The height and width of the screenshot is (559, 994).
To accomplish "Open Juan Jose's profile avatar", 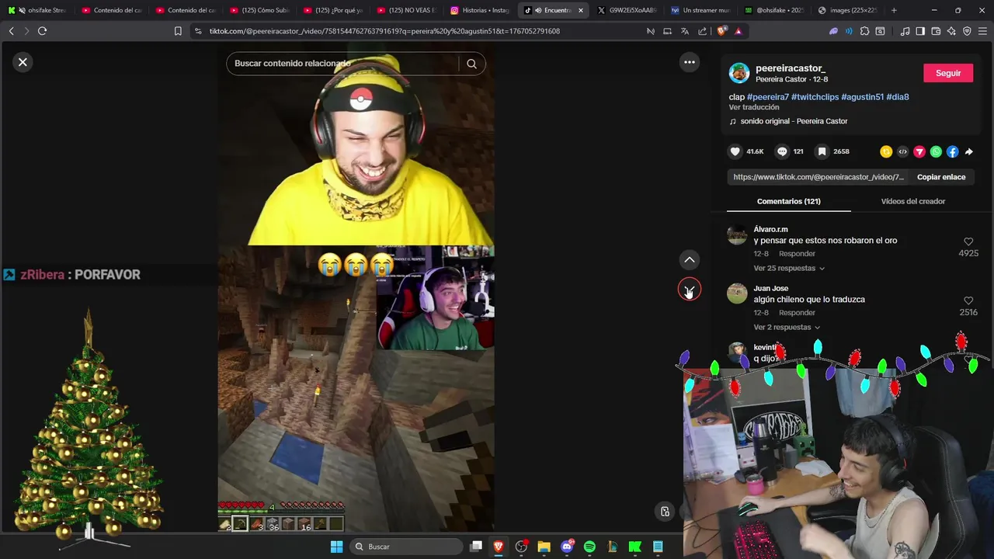I will click(x=737, y=293).
